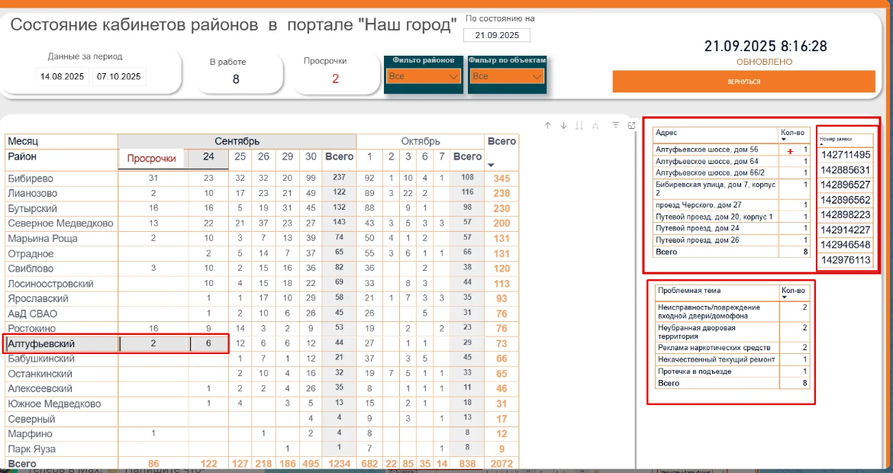This screenshot has height=473, width=893.
Task: Click the double-arrow next level icon
Action: point(579,125)
